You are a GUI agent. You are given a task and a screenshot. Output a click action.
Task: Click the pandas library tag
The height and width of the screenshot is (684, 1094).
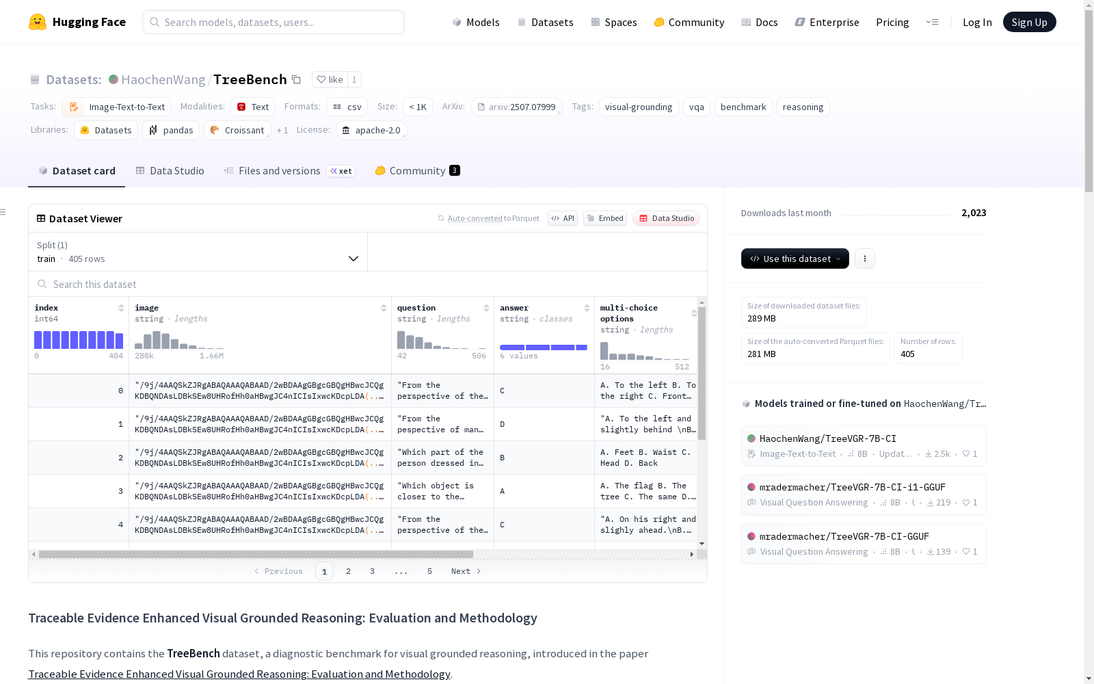[171, 130]
